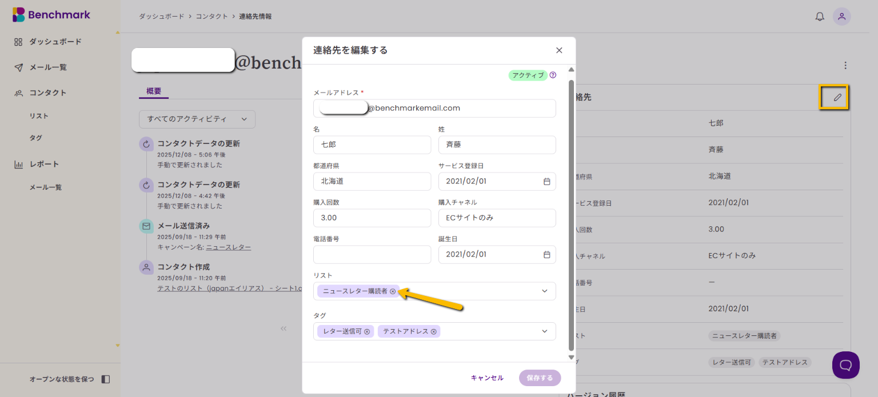Viewport: 878px width, 397px height.
Task: Open notifications bell icon
Action: (x=820, y=17)
